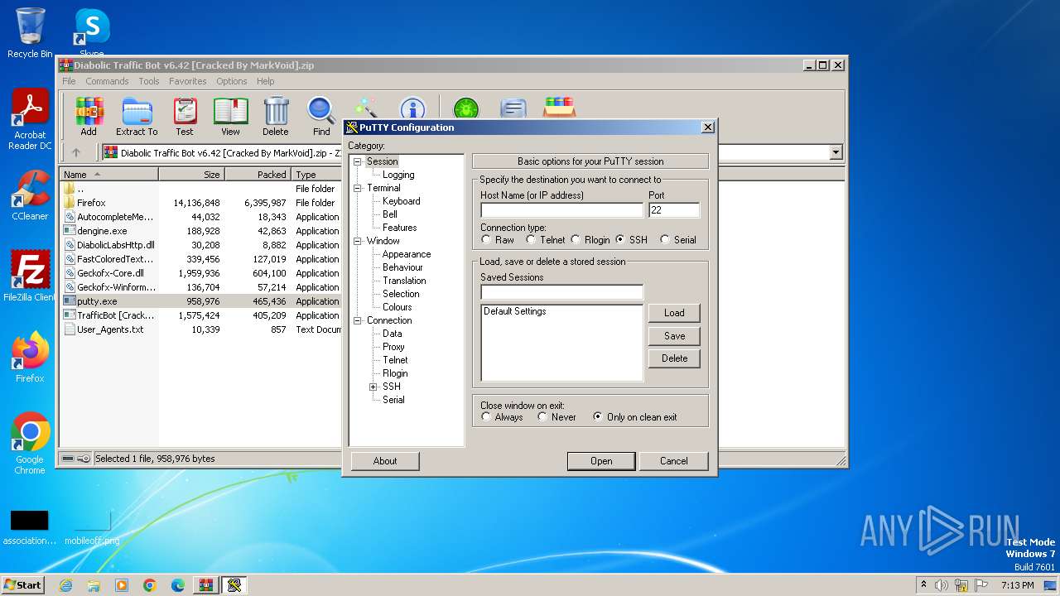Click the About button in PuTTY
The width and height of the screenshot is (1060, 596).
[x=385, y=461]
